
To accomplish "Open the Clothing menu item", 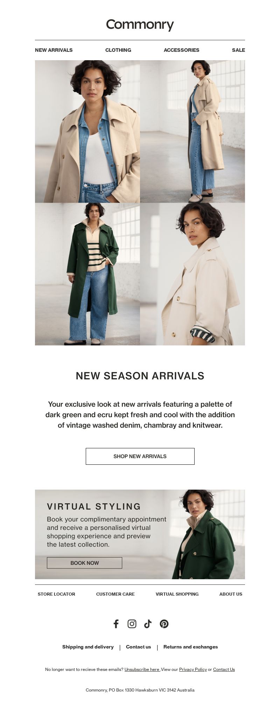I will (118, 50).
